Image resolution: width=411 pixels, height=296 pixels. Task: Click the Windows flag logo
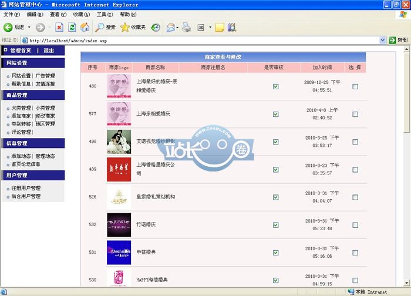tap(403, 15)
